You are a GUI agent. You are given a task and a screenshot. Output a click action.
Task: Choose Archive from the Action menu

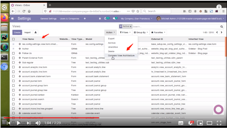tap(112, 43)
